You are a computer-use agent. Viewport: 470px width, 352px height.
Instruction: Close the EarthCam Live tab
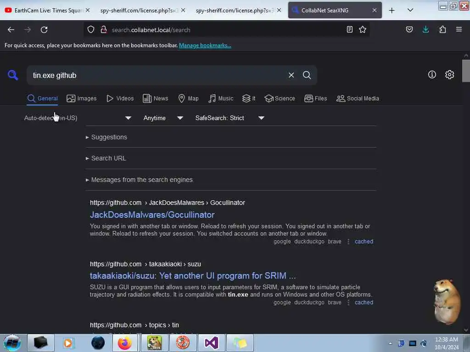click(x=88, y=11)
